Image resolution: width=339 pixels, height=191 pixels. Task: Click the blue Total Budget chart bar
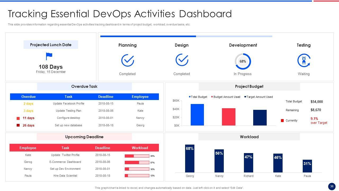197,115
